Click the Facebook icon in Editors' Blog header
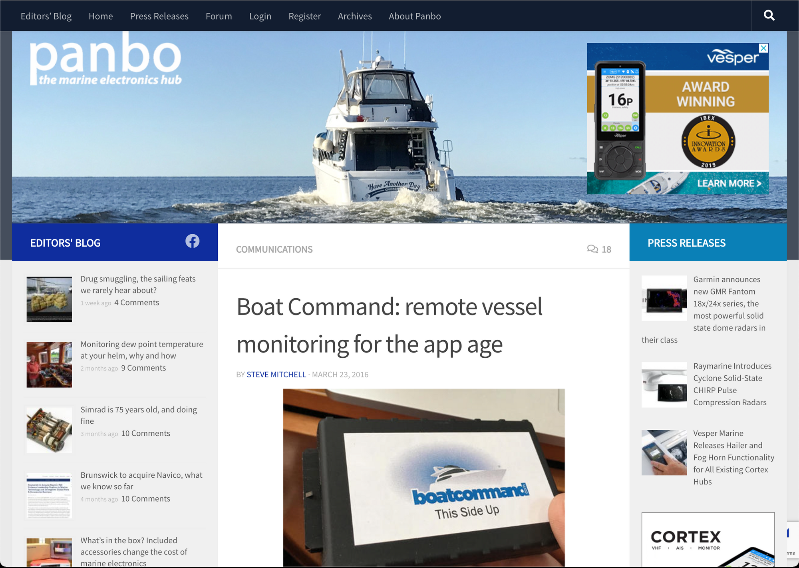 pyautogui.click(x=192, y=241)
